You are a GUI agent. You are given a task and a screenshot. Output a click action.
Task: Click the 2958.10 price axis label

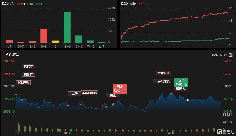pos(9,111)
